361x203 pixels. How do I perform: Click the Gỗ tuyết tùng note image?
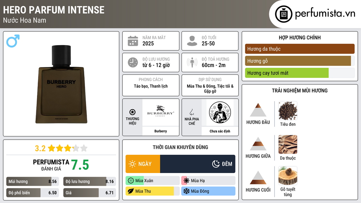[288, 176]
